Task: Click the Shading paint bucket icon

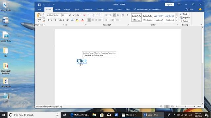Action: tap(112, 20)
